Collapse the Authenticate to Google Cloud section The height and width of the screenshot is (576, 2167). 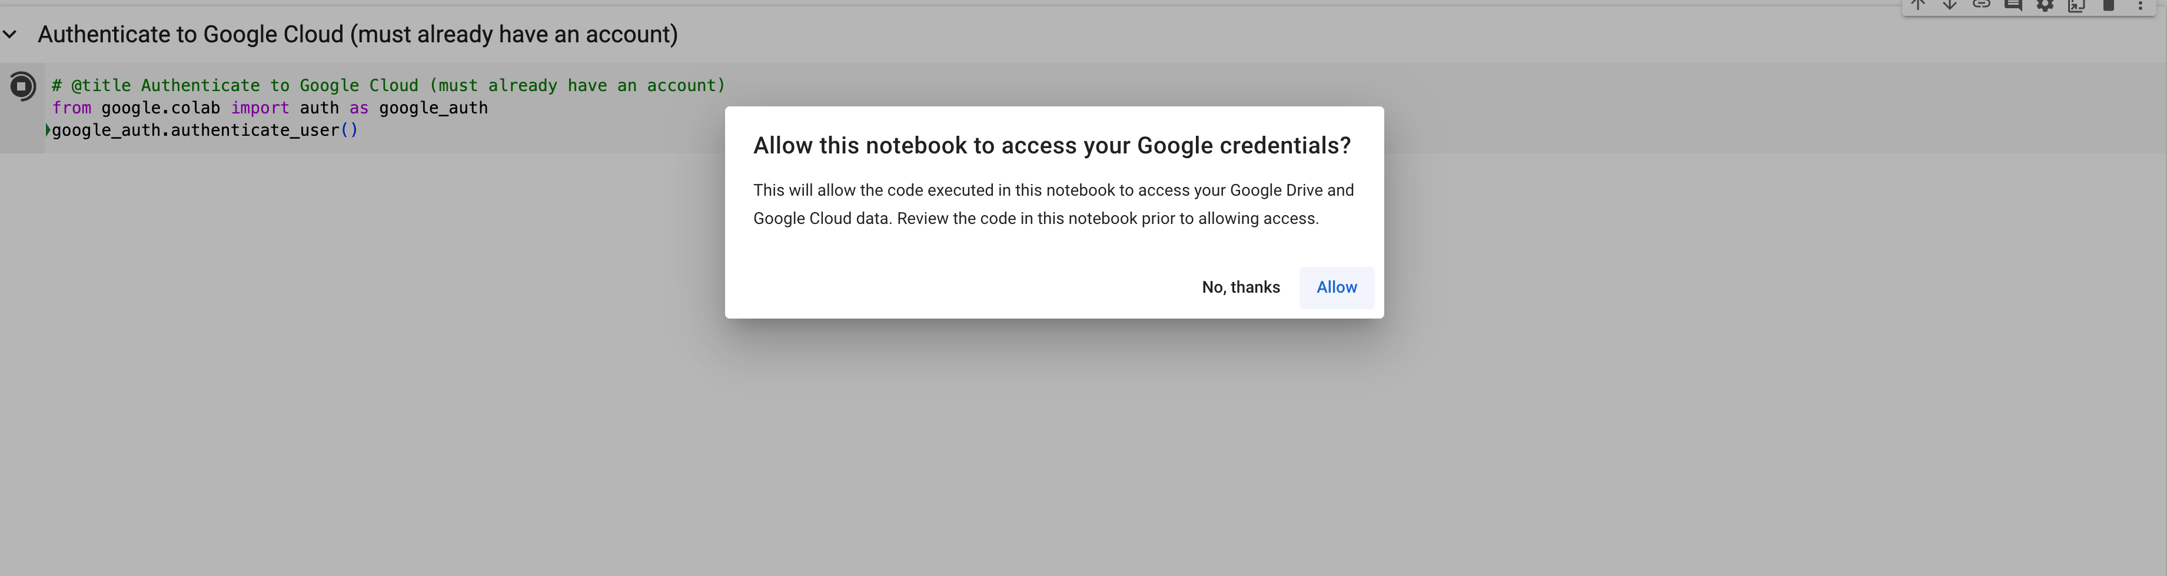tap(10, 35)
